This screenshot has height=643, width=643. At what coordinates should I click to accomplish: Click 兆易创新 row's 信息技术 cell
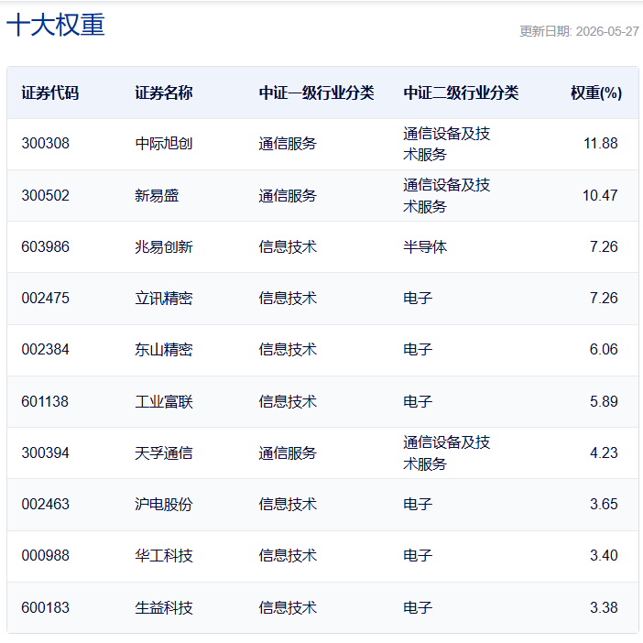click(288, 247)
